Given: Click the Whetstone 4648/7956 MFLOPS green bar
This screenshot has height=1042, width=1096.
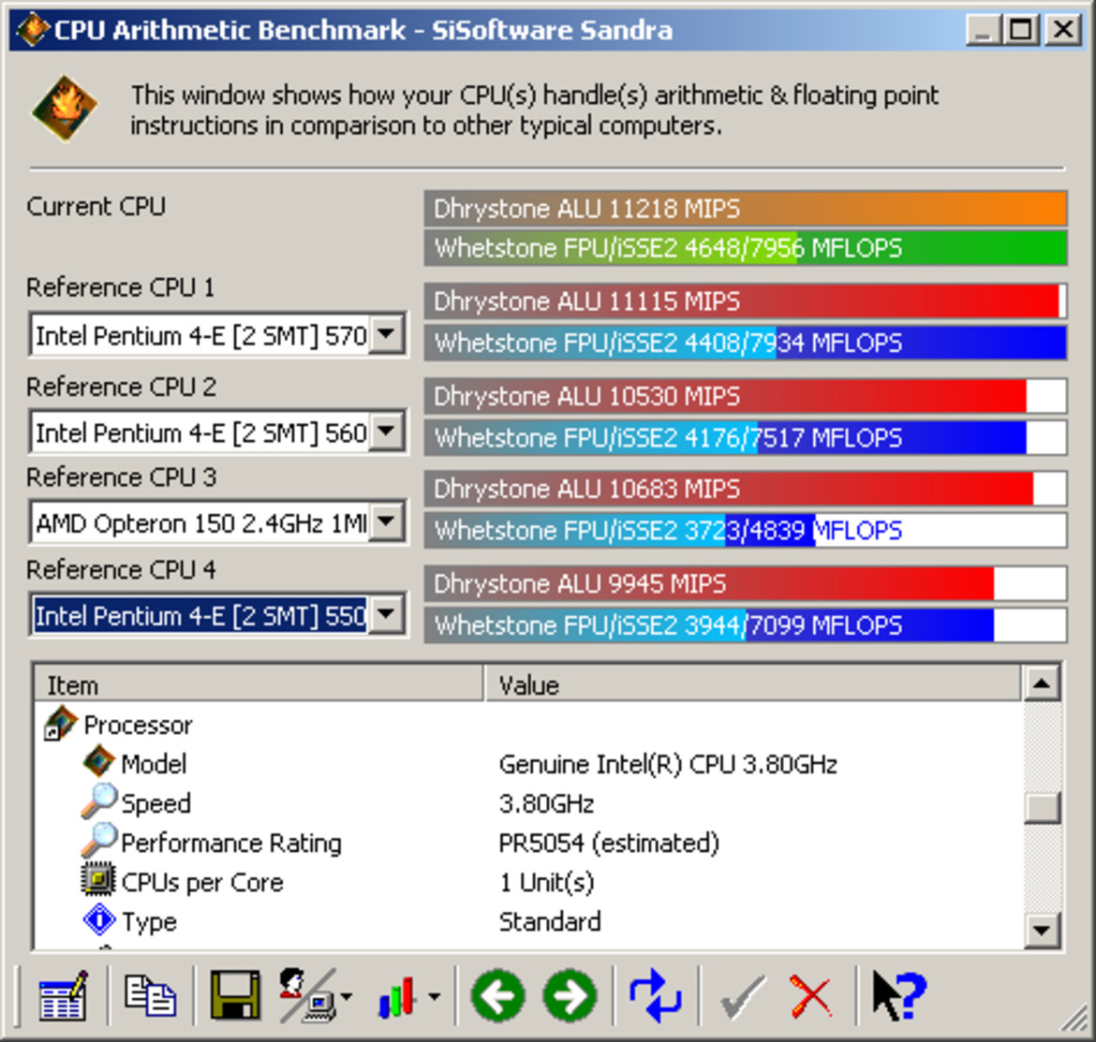Looking at the screenshot, I should [x=746, y=248].
